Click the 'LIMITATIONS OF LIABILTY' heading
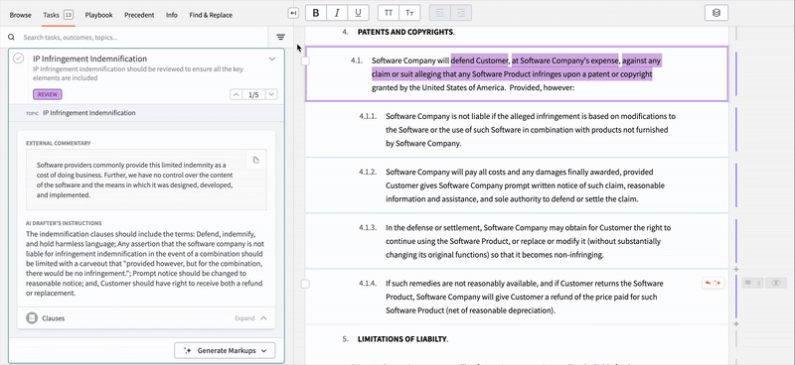The image size is (795, 365). [x=402, y=338]
